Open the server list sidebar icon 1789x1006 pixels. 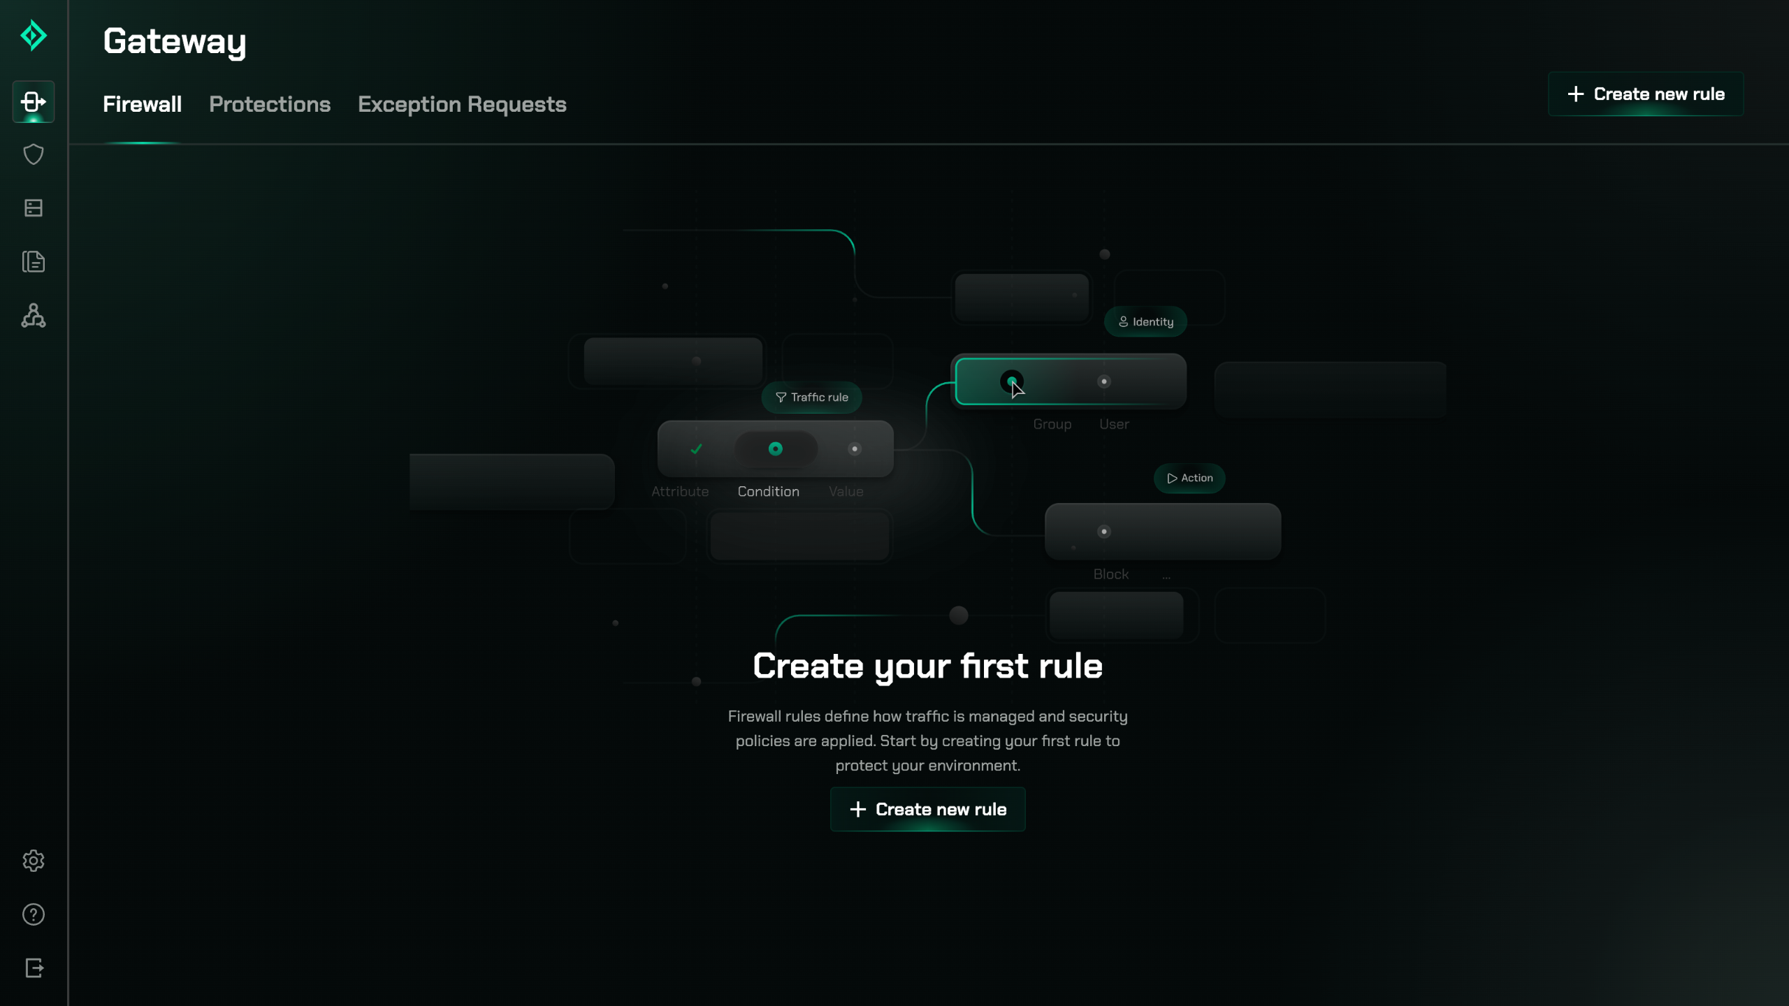(34, 208)
